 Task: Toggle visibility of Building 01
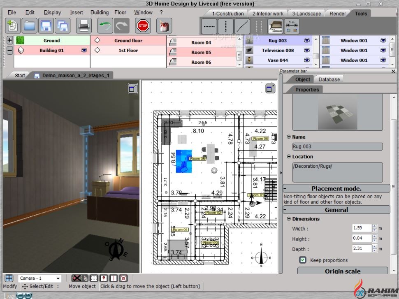[84, 51]
